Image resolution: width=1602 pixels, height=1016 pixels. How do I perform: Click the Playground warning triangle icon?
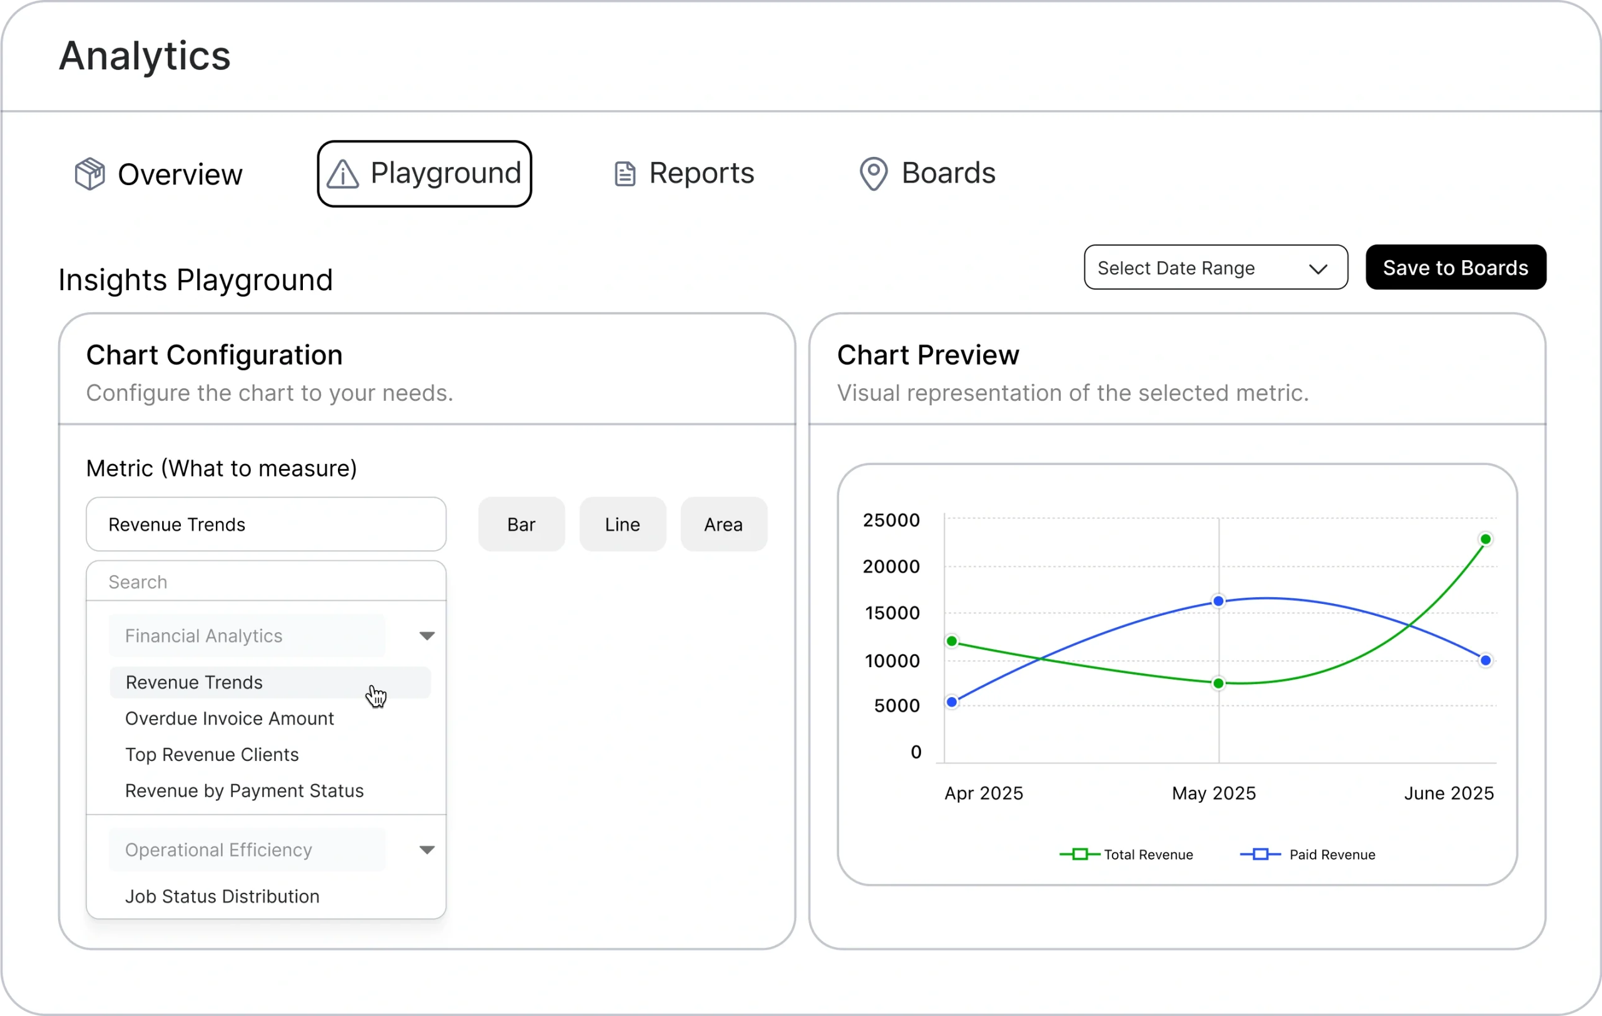(x=343, y=174)
